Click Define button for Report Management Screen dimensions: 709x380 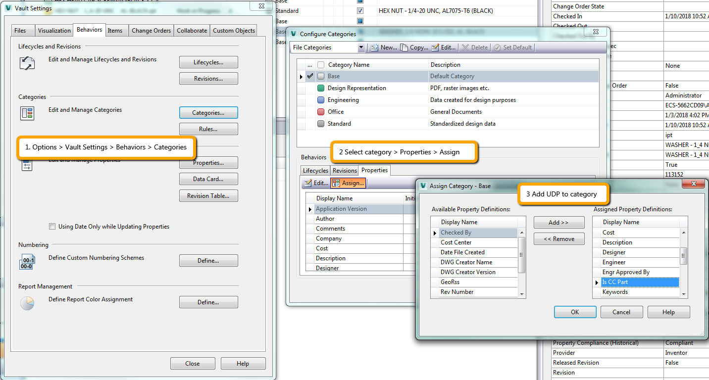tap(208, 302)
